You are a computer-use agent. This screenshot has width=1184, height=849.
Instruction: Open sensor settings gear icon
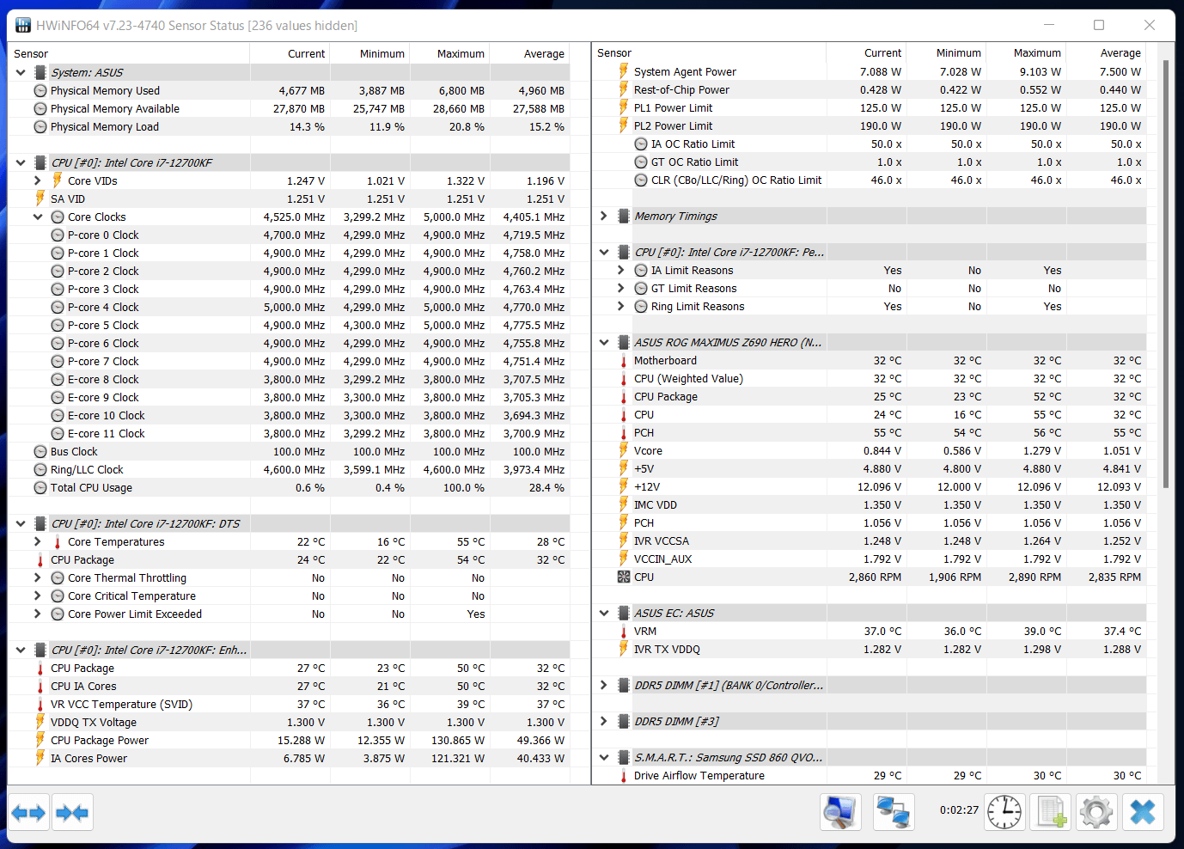tap(1096, 812)
